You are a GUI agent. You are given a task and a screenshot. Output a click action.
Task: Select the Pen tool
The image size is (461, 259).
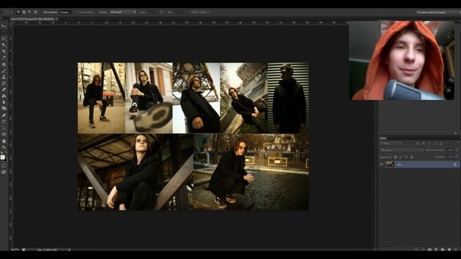pos(4,115)
